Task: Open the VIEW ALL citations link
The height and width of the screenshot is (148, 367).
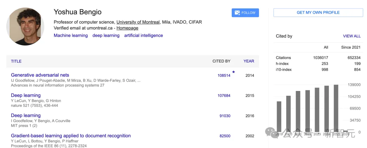Action: pyautogui.click(x=352, y=36)
